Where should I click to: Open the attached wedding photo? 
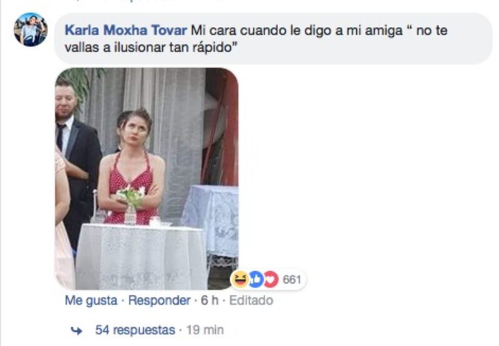click(x=147, y=178)
